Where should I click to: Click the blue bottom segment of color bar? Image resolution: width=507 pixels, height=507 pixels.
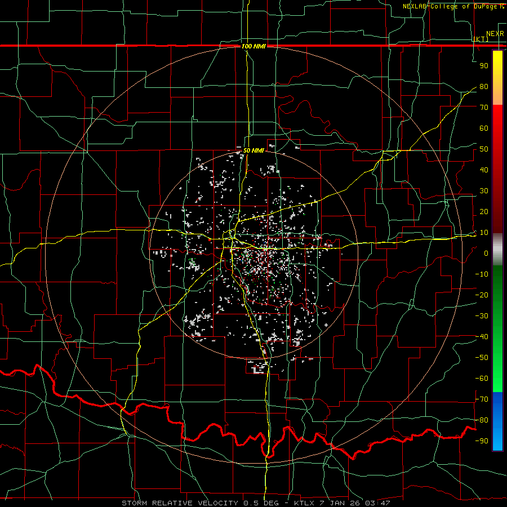point(497,421)
